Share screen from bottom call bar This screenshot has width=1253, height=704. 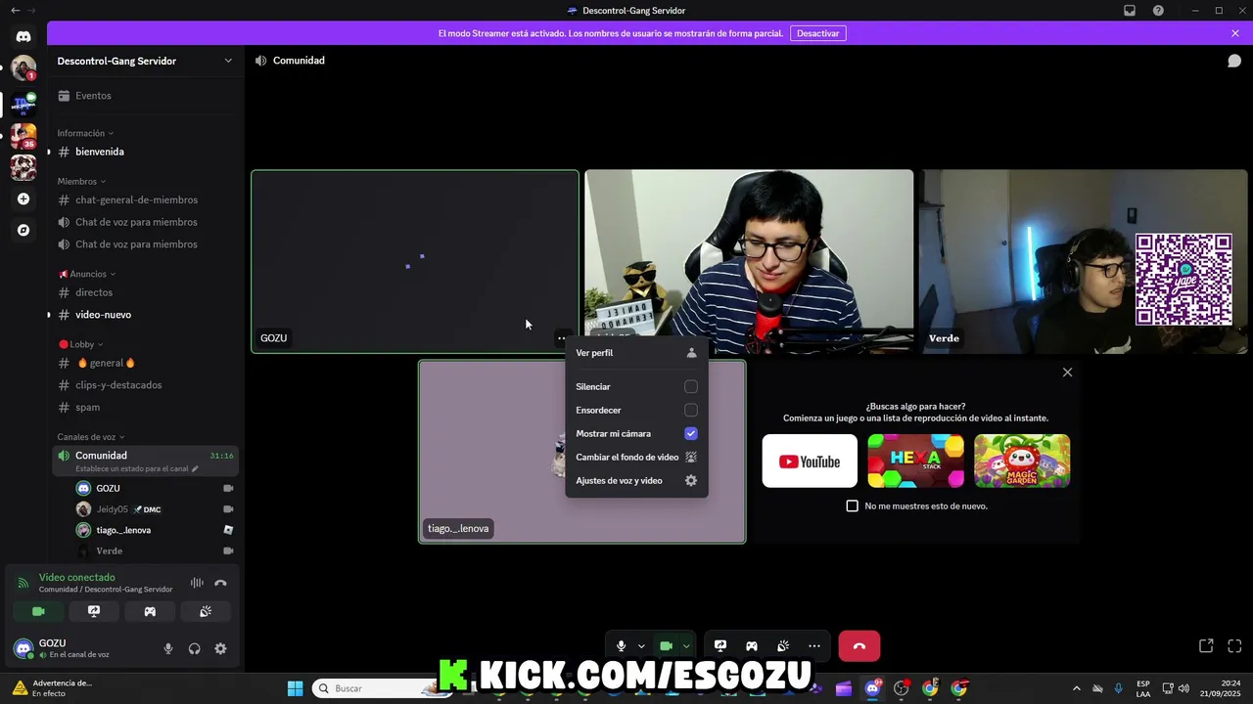point(720,646)
